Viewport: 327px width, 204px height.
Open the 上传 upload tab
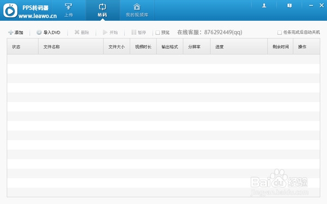69,10
